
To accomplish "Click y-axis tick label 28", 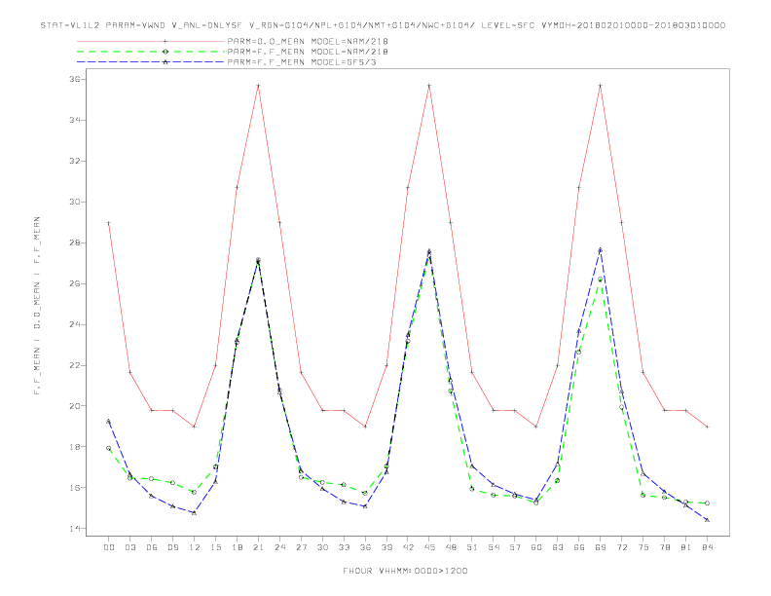I will pyautogui.click(x=75, y=242).
